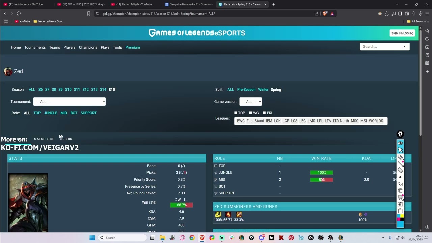Pick the magenta color swatch in annotation toolbar
The width and height of the screenshot is (432, 243).
(x=399, y=219)
